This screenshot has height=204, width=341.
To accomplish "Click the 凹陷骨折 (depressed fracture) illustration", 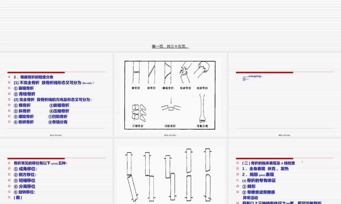I will tap(170, 109).
